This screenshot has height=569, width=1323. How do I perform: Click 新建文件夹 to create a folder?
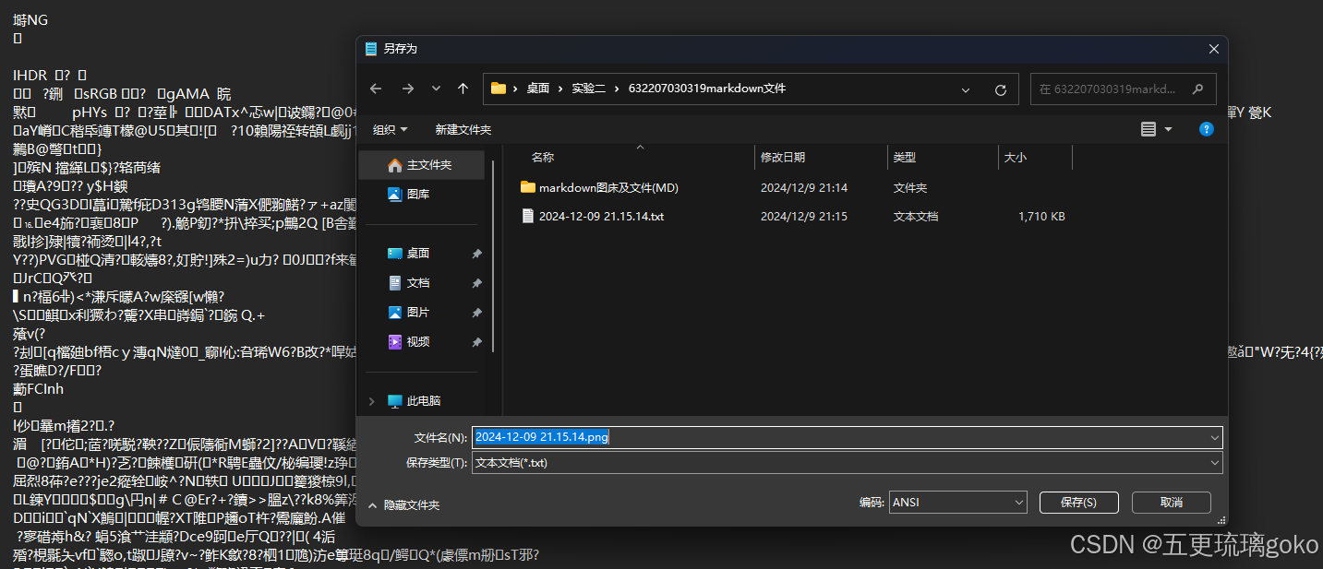point(463,130)
